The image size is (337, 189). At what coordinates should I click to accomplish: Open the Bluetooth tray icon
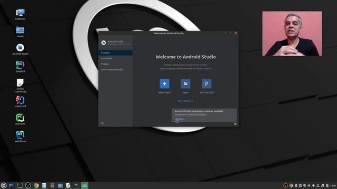click(x=296, y=185)
